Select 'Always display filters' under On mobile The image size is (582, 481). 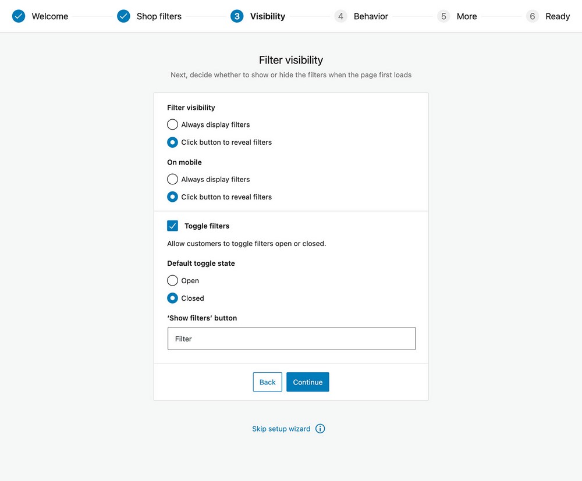[x=172, y=179]
